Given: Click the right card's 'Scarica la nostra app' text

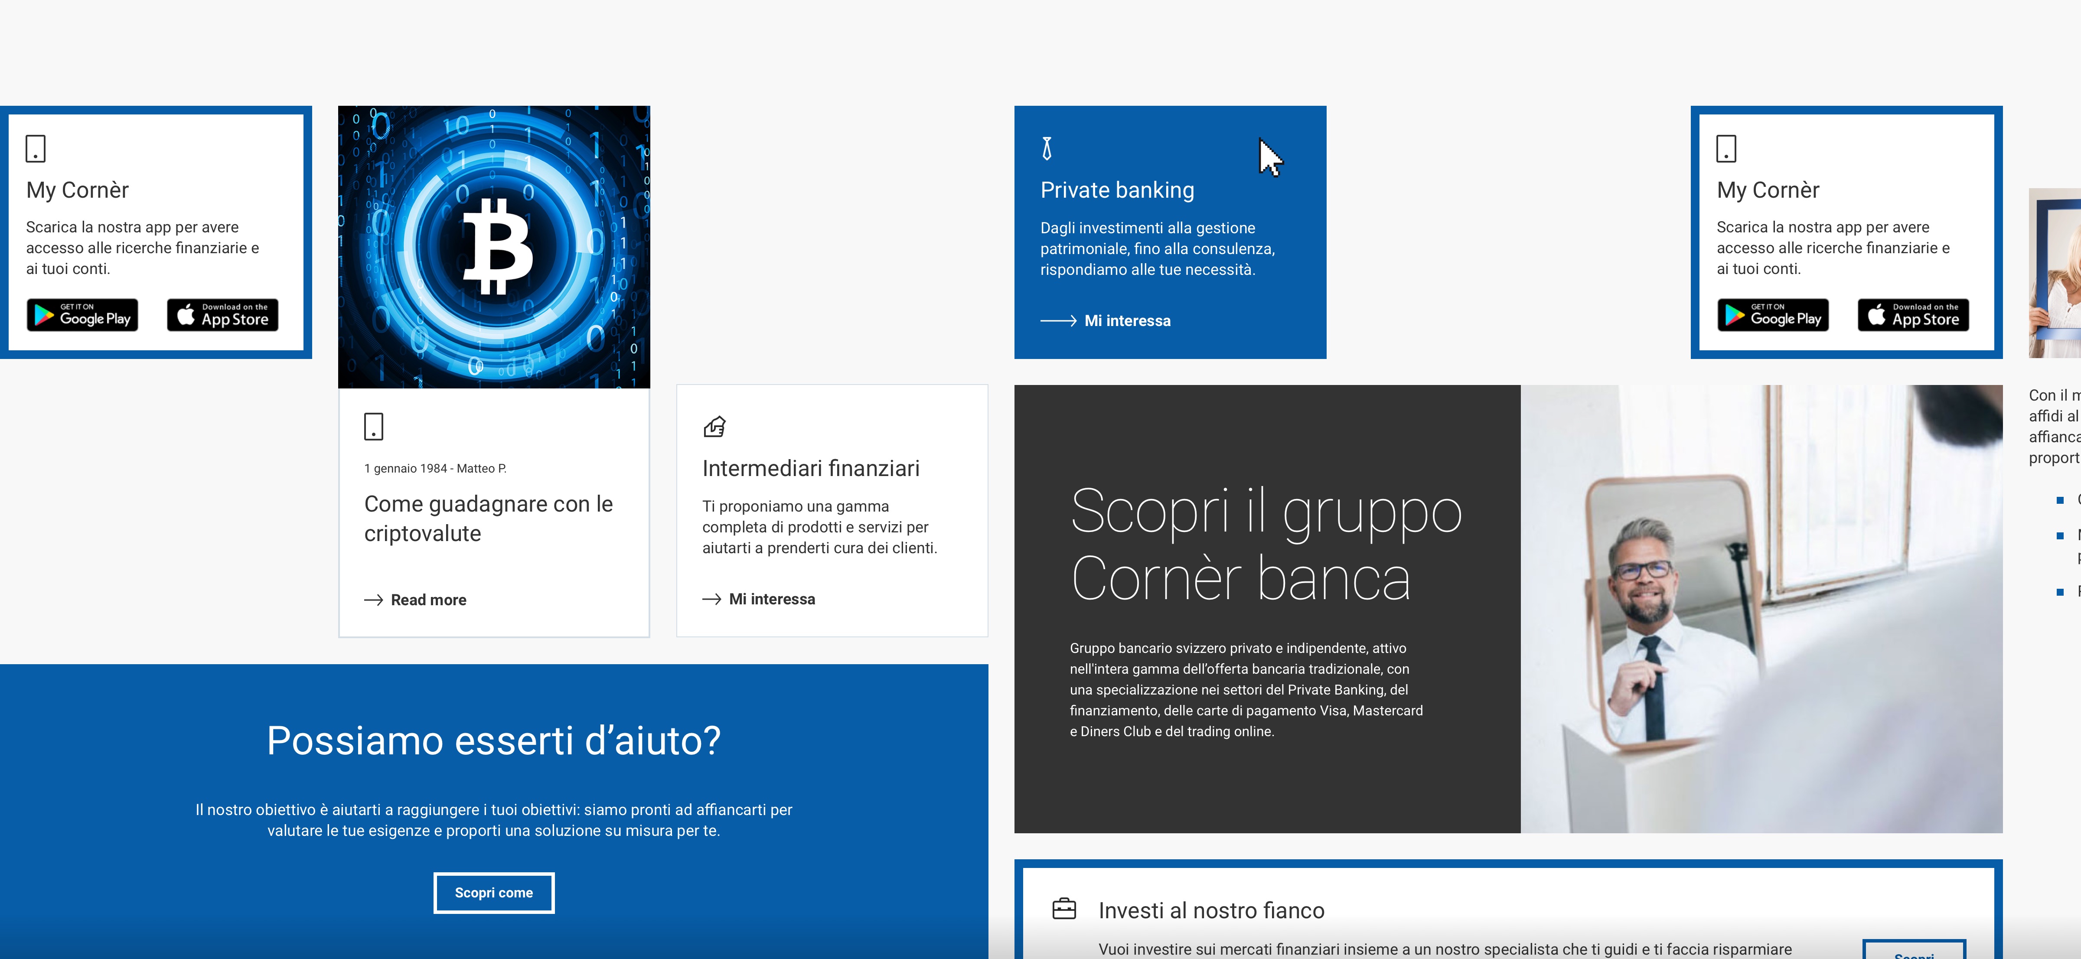Looking at the screenshot, I should click(x=1833, y=248).
